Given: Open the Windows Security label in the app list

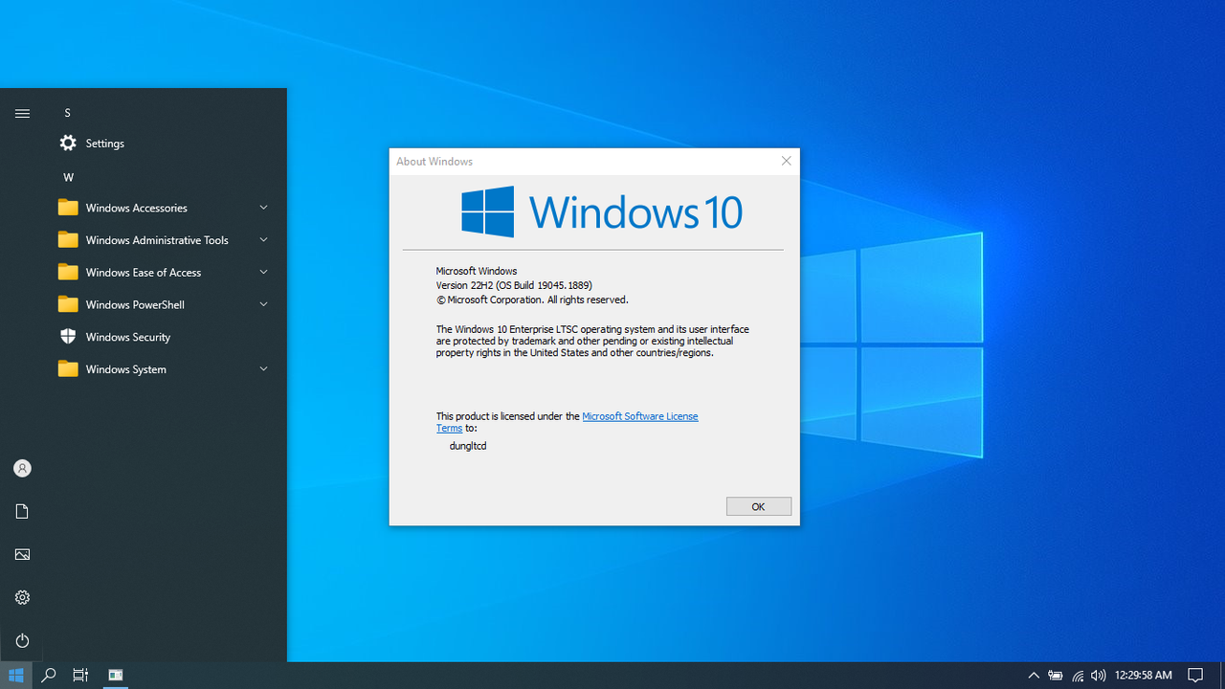Looking at the screenshot, I should [x=128, y=337].
